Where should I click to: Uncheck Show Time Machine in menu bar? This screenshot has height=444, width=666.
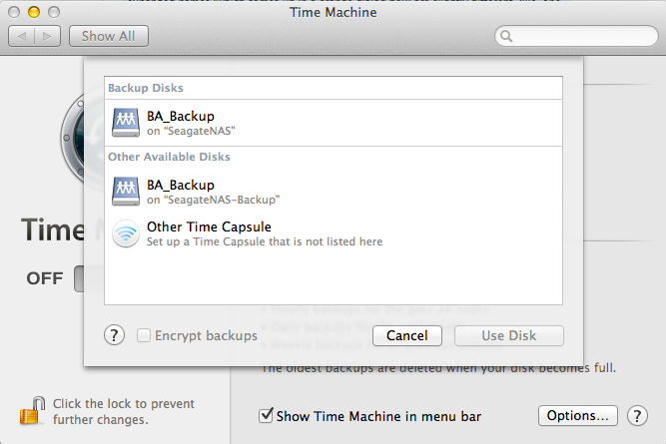(266, 415)
